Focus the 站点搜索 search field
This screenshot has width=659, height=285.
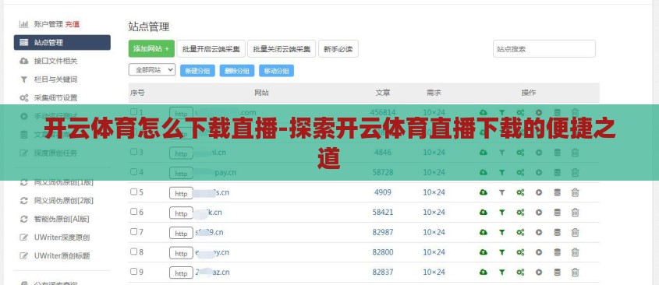click(544, 49)
